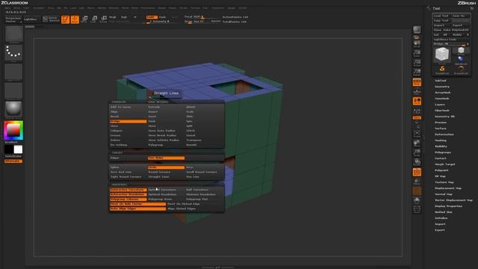The height and width of the screenshot is (269, 478).
Task: Select the SimpleBrush tool icon in Tool palette
Action: point(442,69)
